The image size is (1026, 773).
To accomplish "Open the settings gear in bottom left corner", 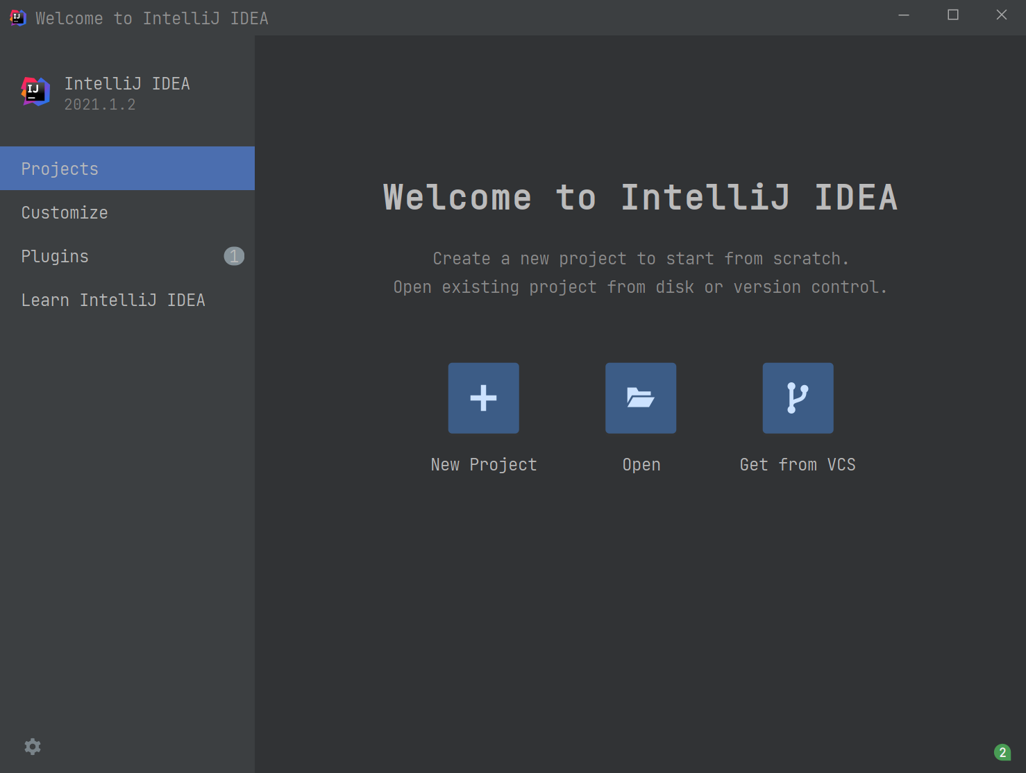I will pyautogui.click(x=32, y=746).
